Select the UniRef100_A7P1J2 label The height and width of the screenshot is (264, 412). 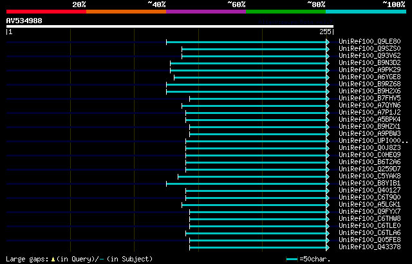pyautogui.click(x=370, y=113)
